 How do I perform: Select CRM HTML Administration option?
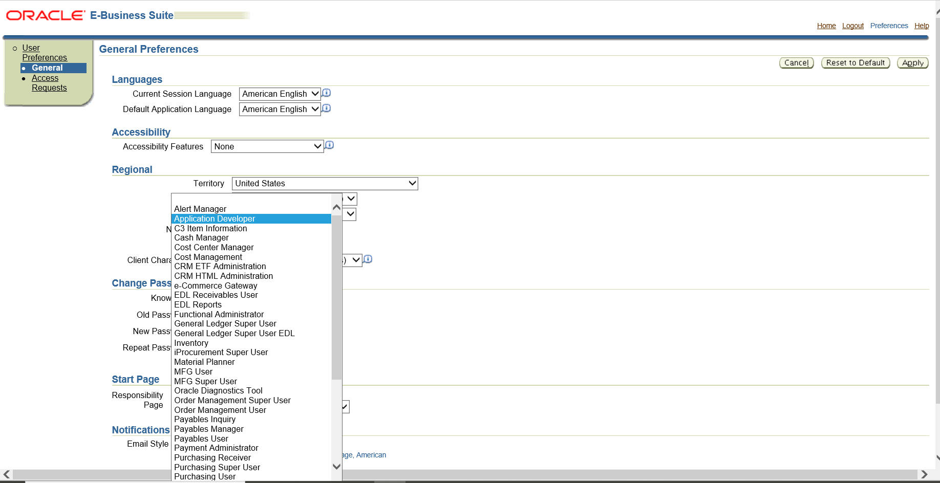coord(251,276)
